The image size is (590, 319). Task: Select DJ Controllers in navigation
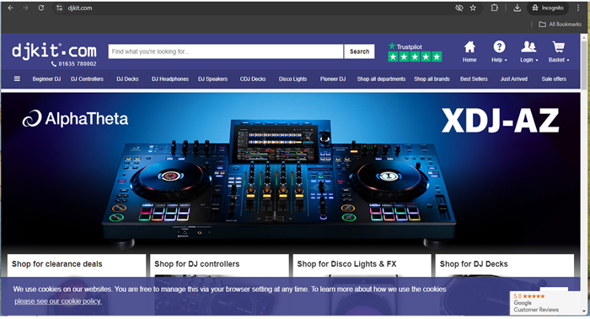[88, 79]
